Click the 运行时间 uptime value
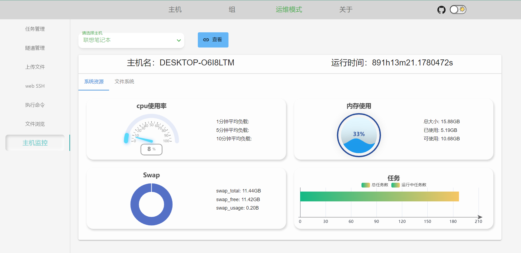 click(412, 63)
